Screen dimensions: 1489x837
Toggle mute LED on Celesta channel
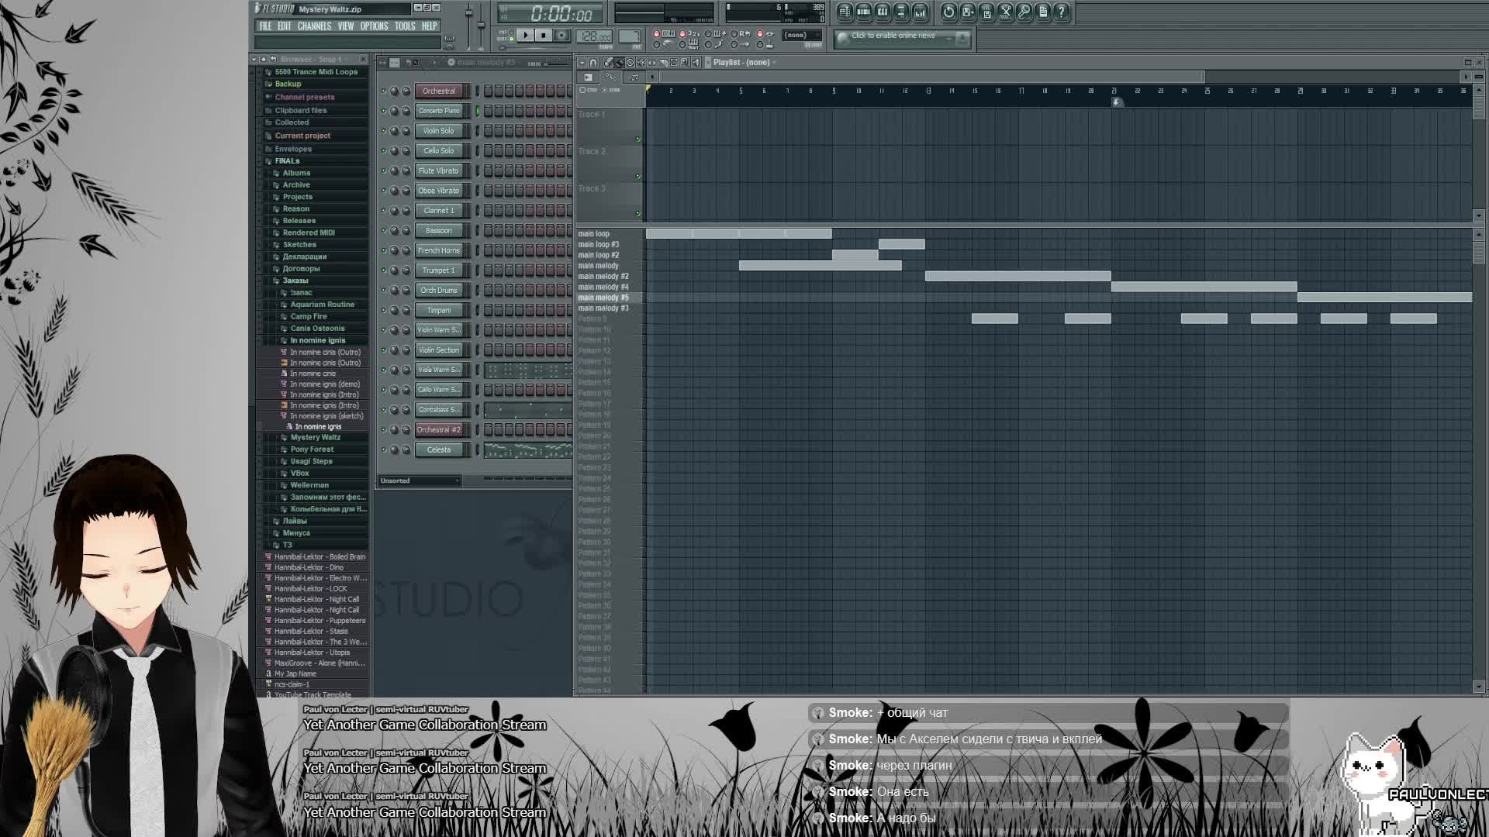383,449
